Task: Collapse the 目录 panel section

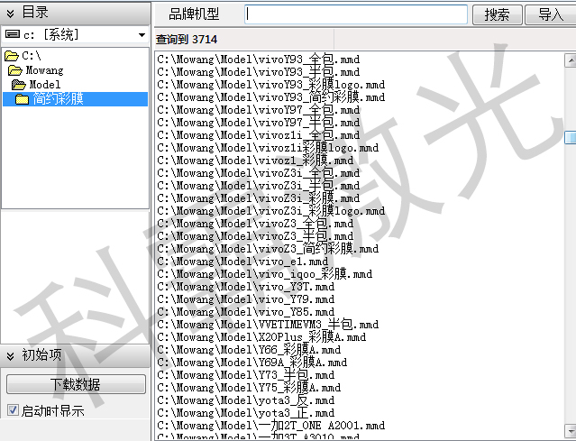Action: (11, 12)
